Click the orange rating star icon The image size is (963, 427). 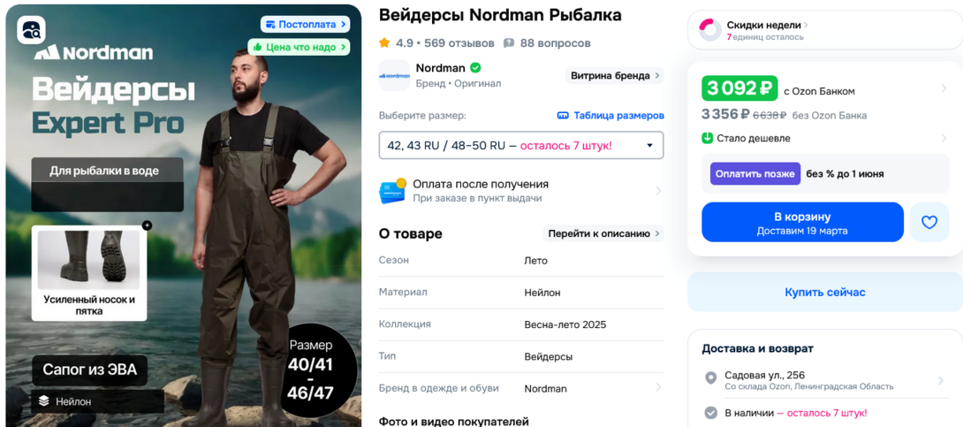pos(384,43)
